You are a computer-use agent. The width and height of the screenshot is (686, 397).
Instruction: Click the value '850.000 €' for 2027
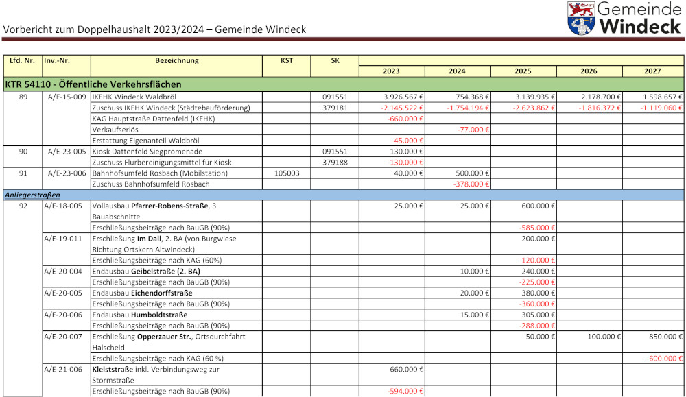pos(665,337)
